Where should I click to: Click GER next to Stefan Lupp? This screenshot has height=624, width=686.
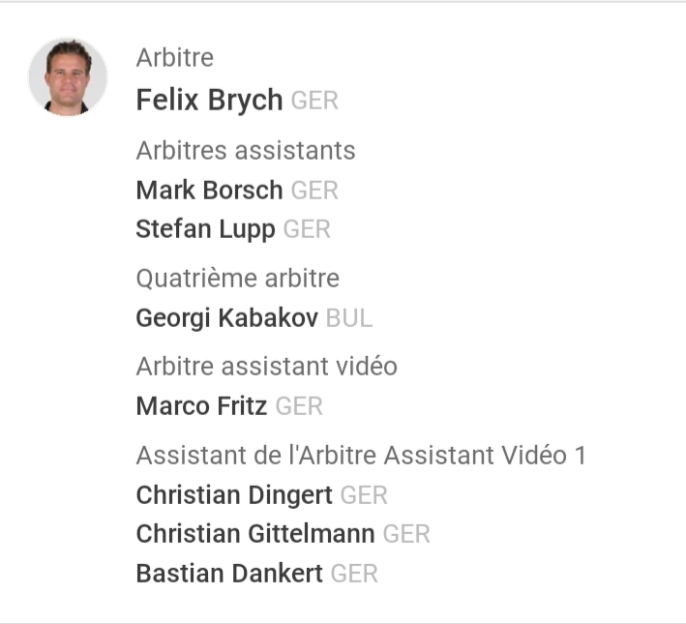[x=307, y=230]
